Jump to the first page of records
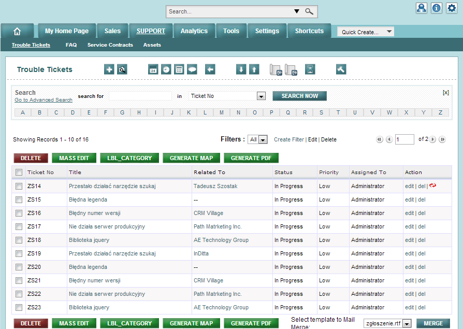 click(380, 139)
